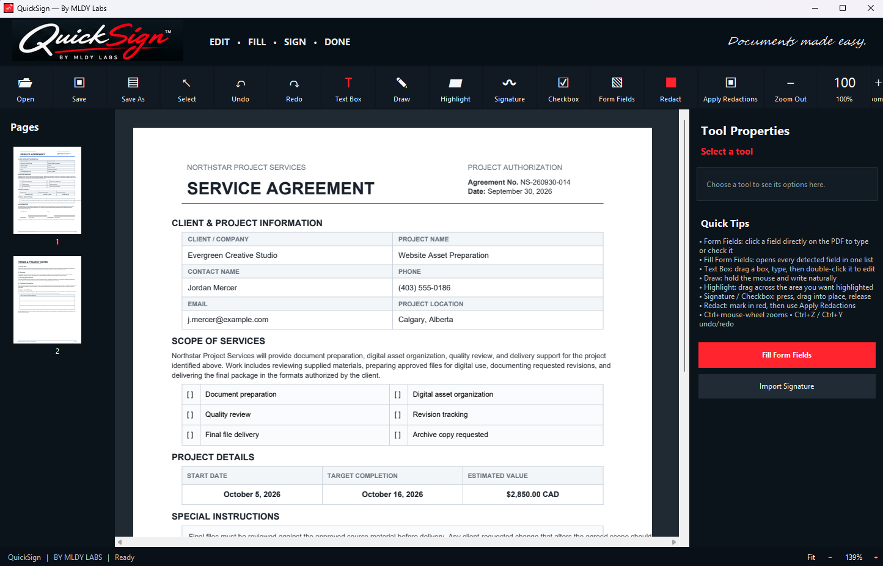Open the FILL header item
Image resolution: width=883 pixels, height=566 pixels.
pyautogui.click(x=257, y=42)
